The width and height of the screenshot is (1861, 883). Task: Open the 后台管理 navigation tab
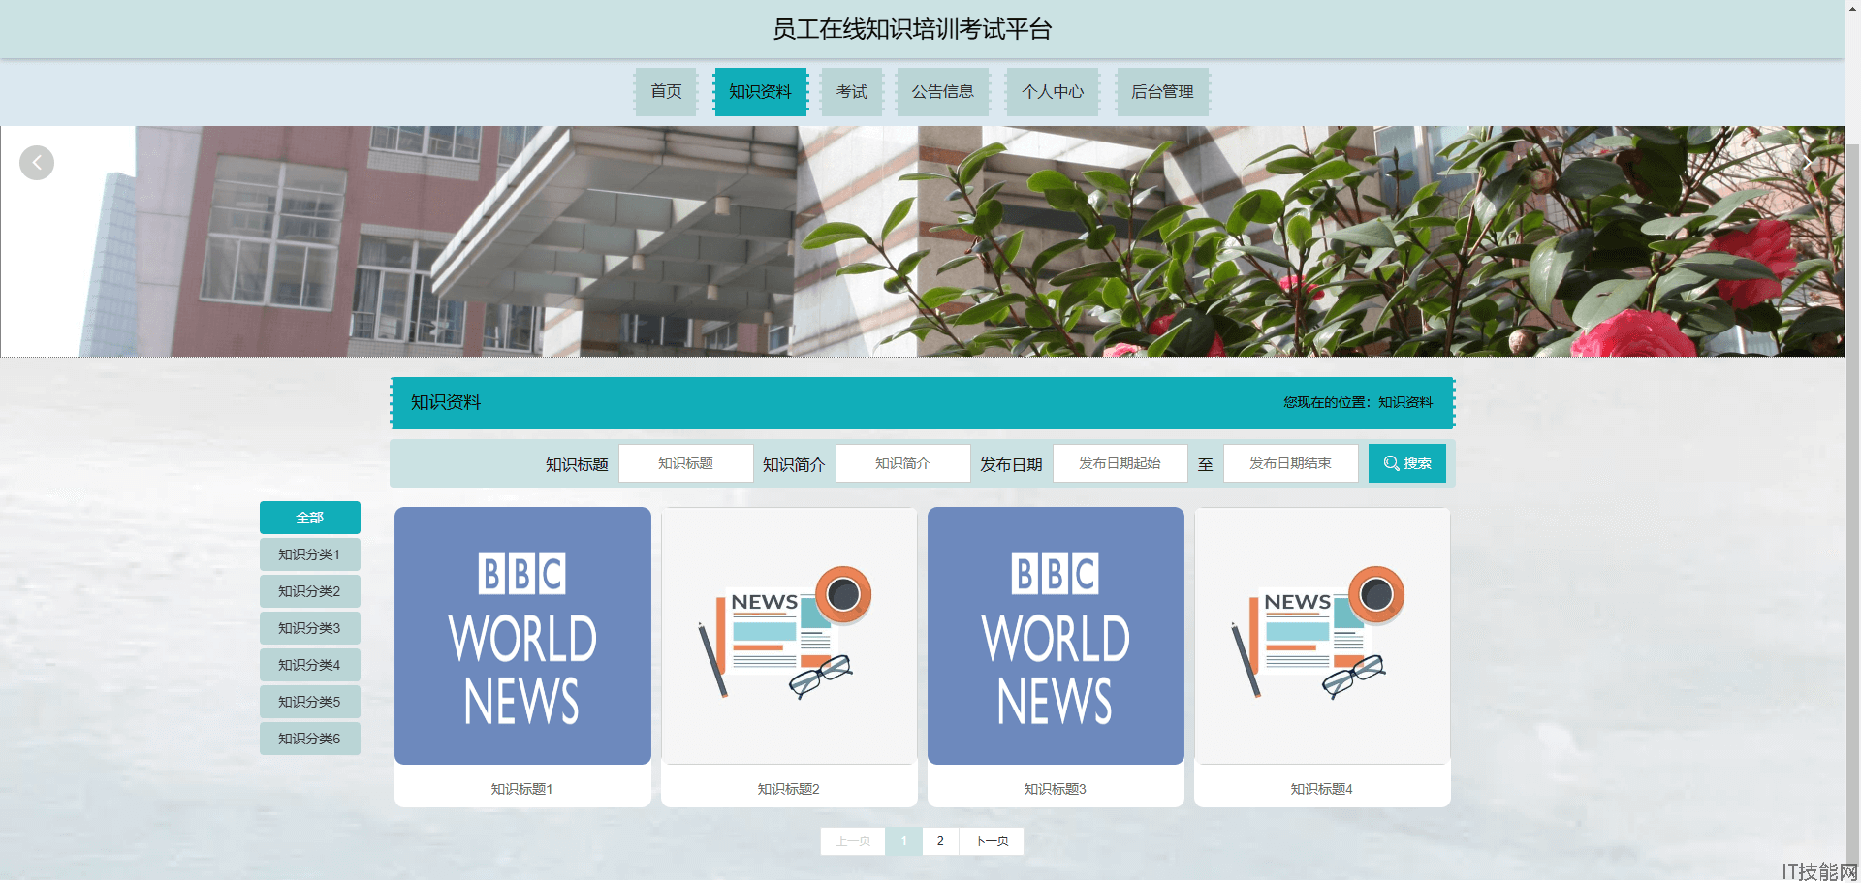tap(1163, 92)
